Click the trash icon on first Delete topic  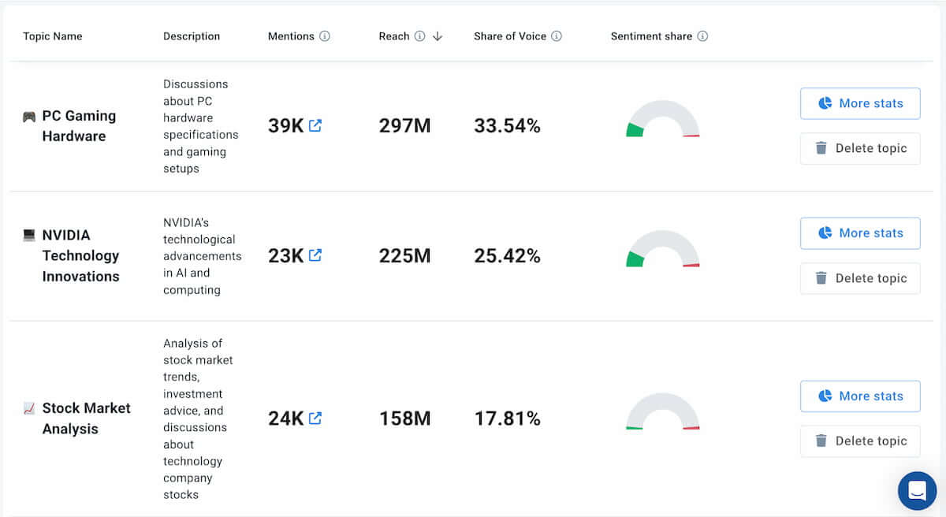821,148
